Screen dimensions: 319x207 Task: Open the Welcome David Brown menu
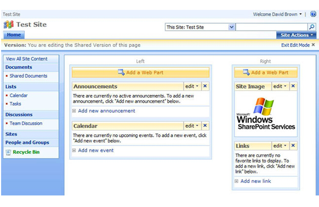pyautogui.click(x=277, y=14)
